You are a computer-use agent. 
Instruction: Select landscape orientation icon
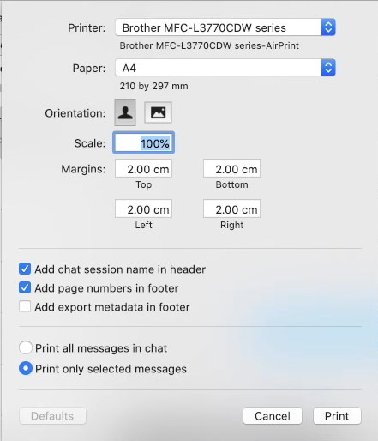click(x=158, y=112)
